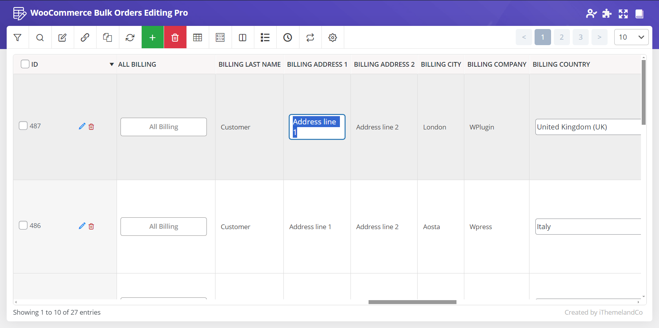659x328 pixels.
Task: Click the search magnifier icon
Action: (40, 38)
